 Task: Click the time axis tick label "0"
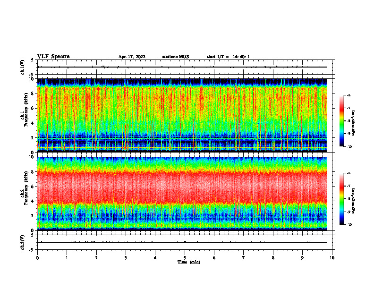(37, 258)
